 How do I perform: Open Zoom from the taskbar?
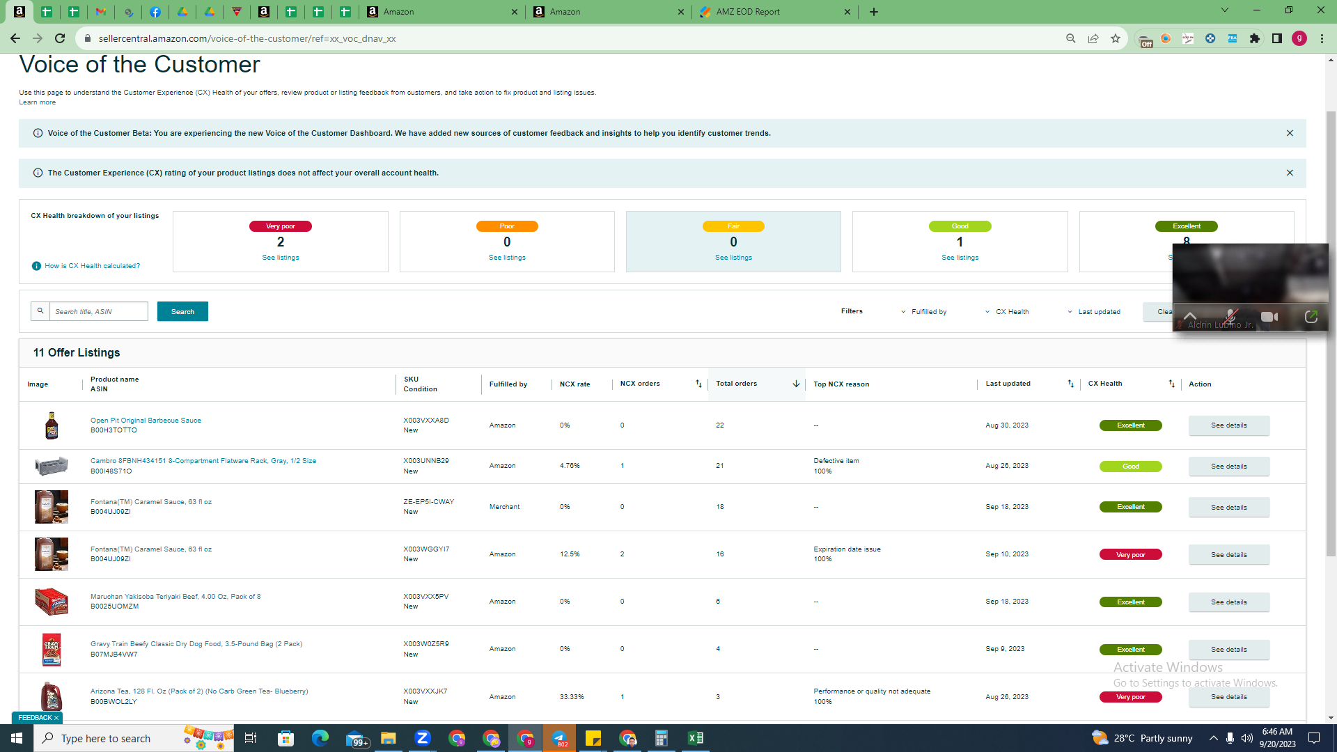tap(423, 738)
